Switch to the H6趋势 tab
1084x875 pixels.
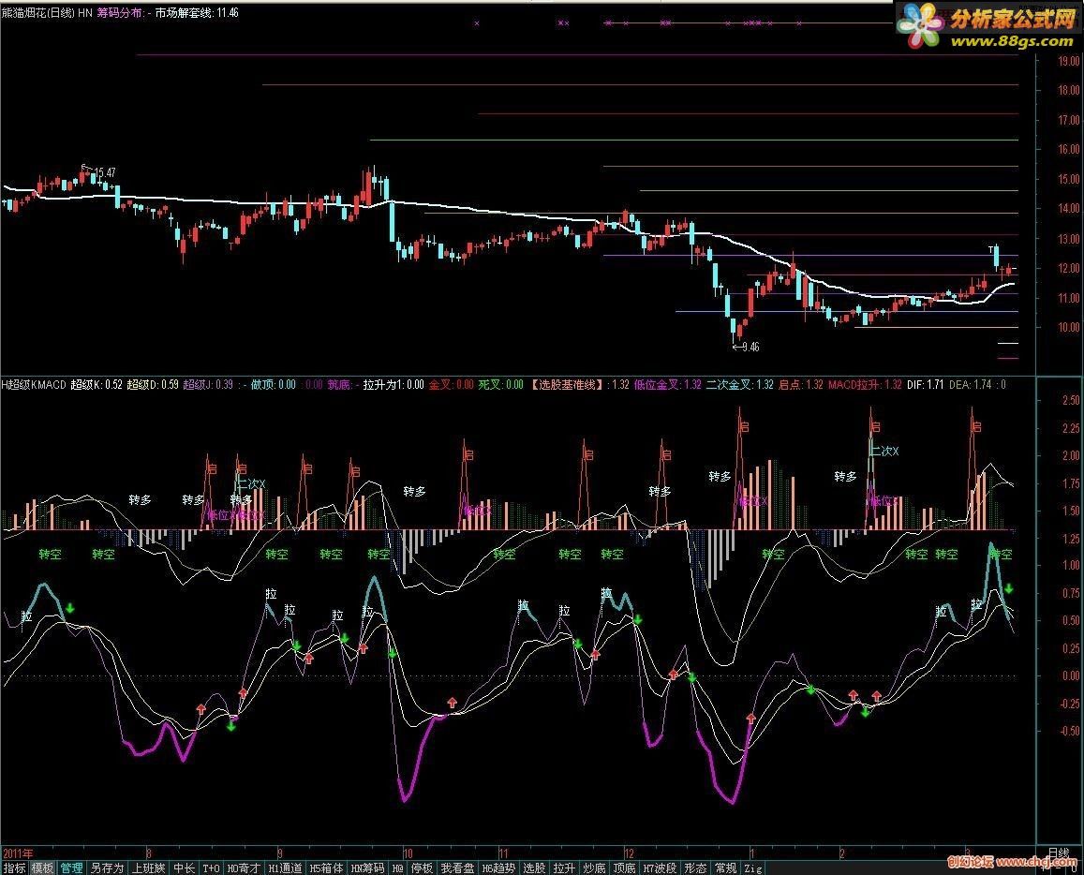(x=498, y=868)
